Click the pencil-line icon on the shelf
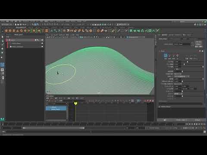This screenshot has width=207, height=155. (x=119, y=31)
